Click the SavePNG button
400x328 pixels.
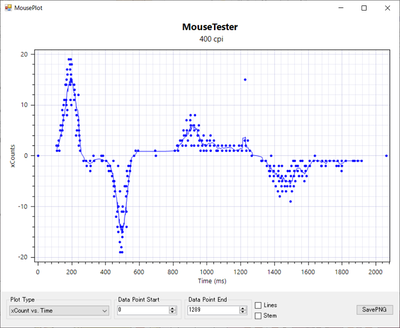tap(374, 309)
